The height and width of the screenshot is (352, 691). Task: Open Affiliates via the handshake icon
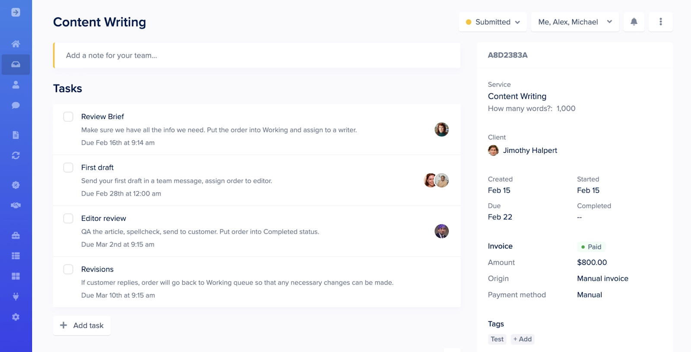pos(16,205)
